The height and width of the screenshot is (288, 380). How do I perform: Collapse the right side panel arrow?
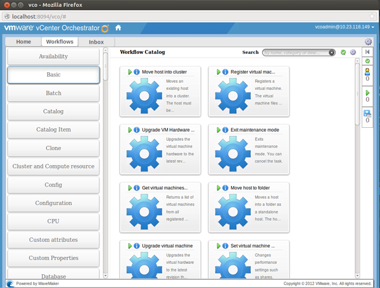(x=367, y=52)
